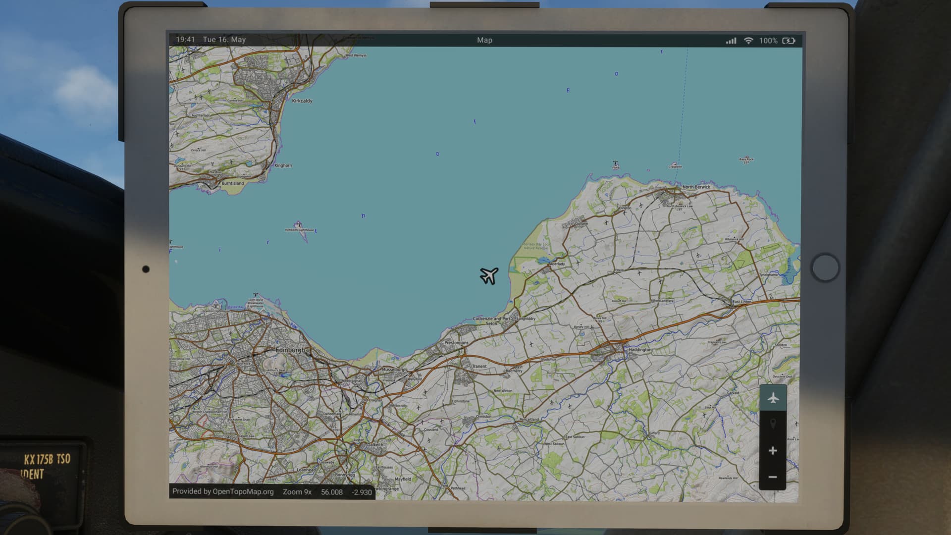This screenshot has width=951, height=535.
Task: Zoom out with the minus button
Action: [x=773, y=477]
